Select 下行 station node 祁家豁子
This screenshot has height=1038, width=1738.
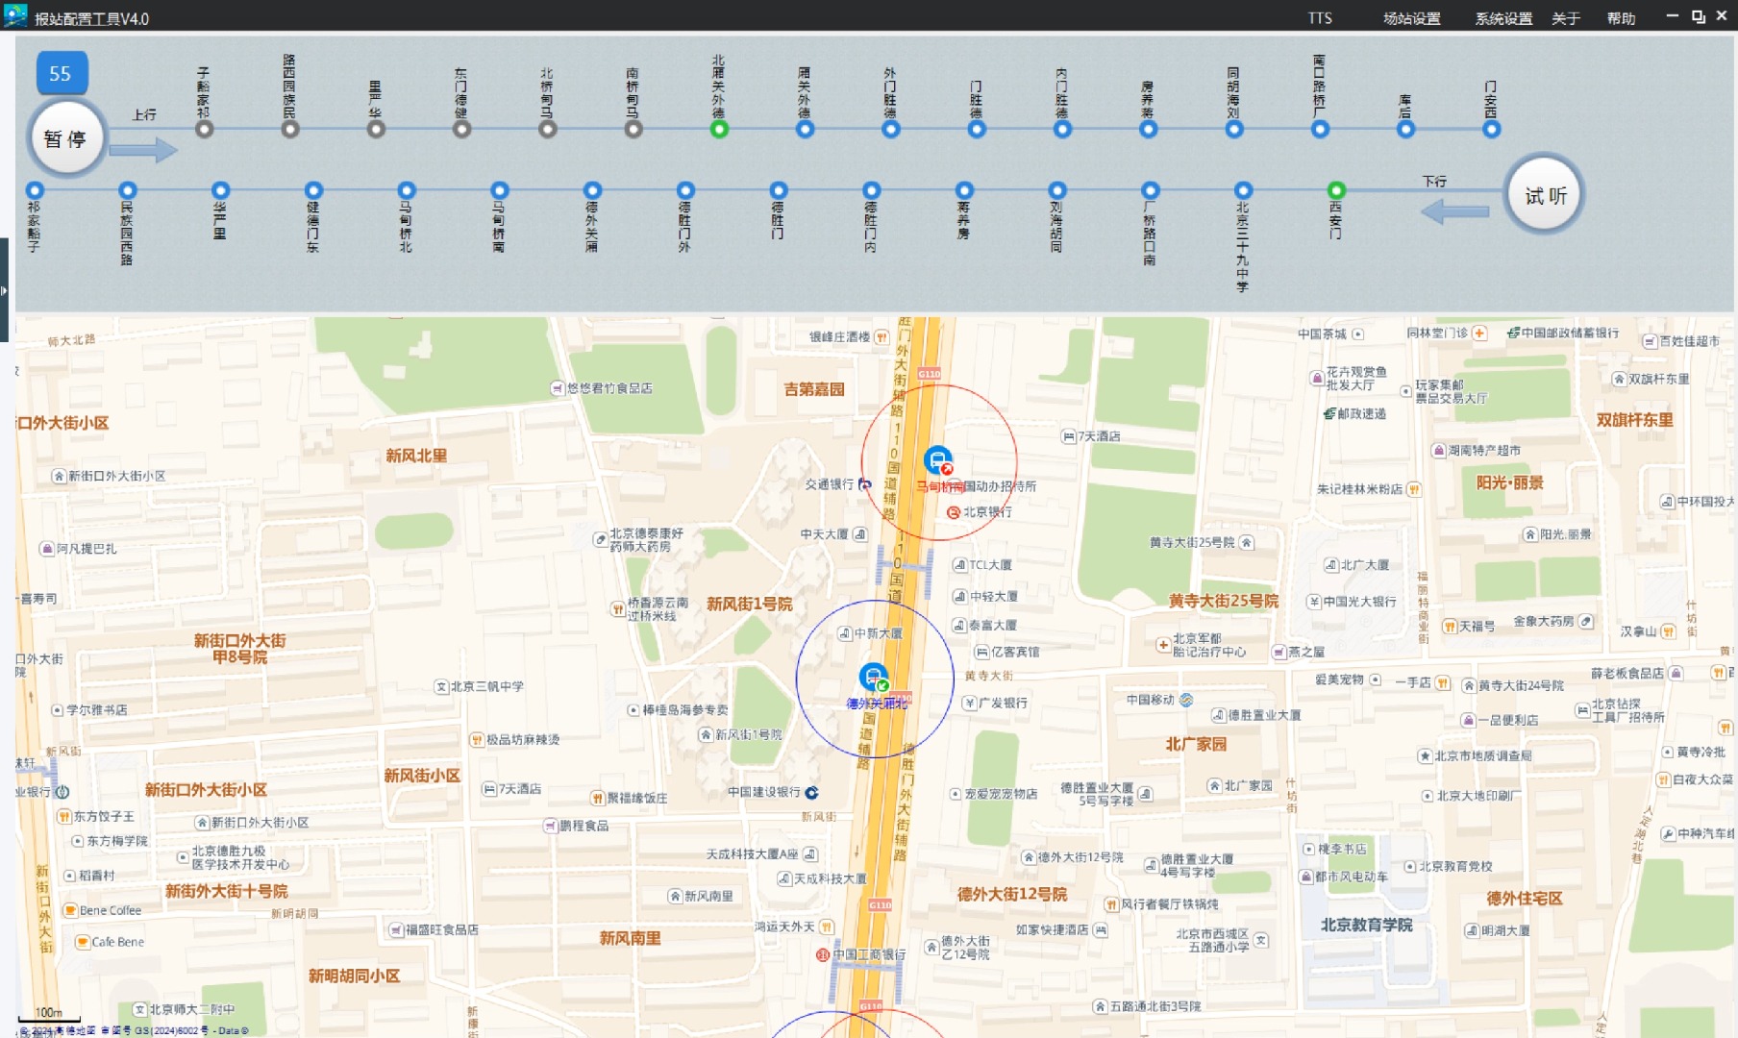[35, 190]
